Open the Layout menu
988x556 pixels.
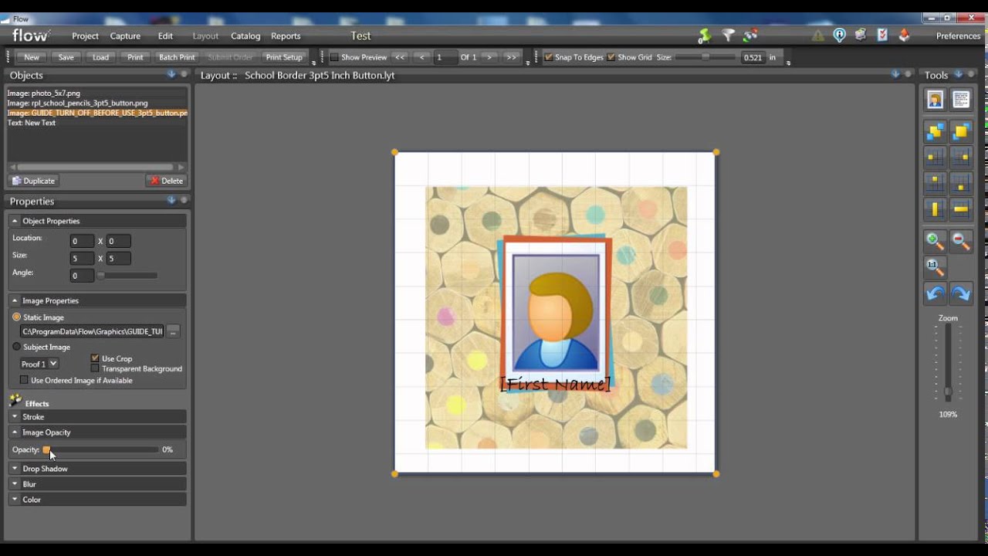(205, 36)
